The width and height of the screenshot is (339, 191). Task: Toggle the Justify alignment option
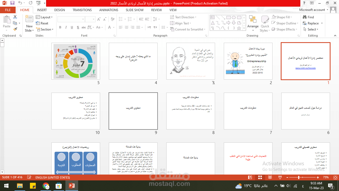pyautogui.click(x=138, y=27)
